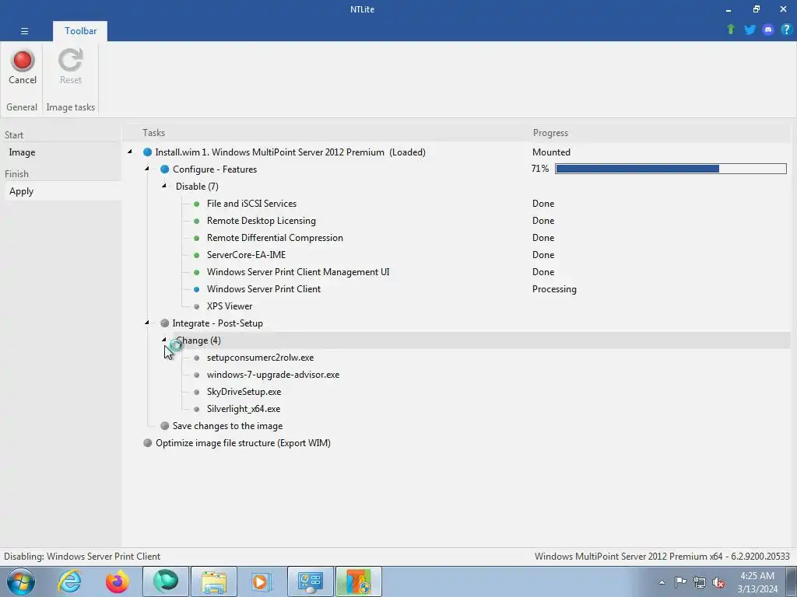Click the Tasks column header
The image size is (797, 597).
click(x=153, y=133)
